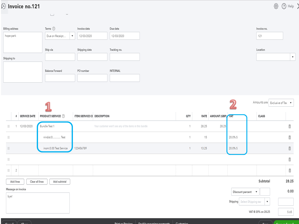Click drag handle of Test Service row
This screenshot has width=299, height=224.
(x=9, y=148)
